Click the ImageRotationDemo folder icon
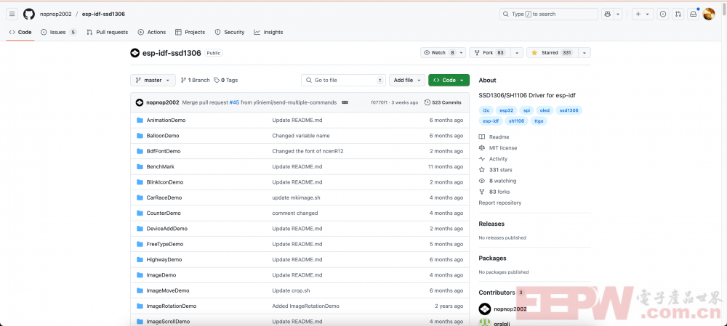Image resolution: width=727 pixels, height=326 pixels. pyautogui.click(x=140, y=306)
